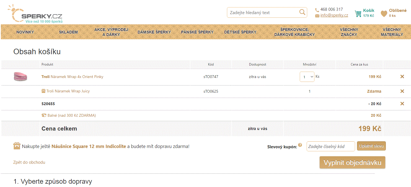Image resolution: width=411 pixels, height=187 pixels.
Task: Open Náušnice Square 12 mm Indicolite link
Action: 89,146
